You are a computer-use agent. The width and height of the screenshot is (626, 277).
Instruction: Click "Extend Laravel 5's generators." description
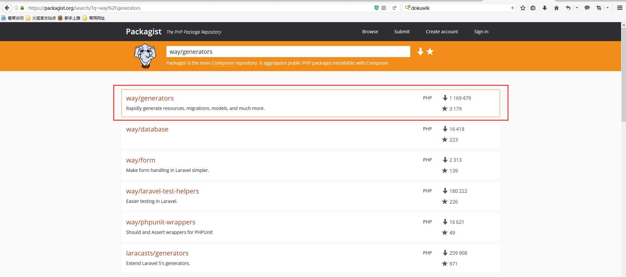[158, 263]
